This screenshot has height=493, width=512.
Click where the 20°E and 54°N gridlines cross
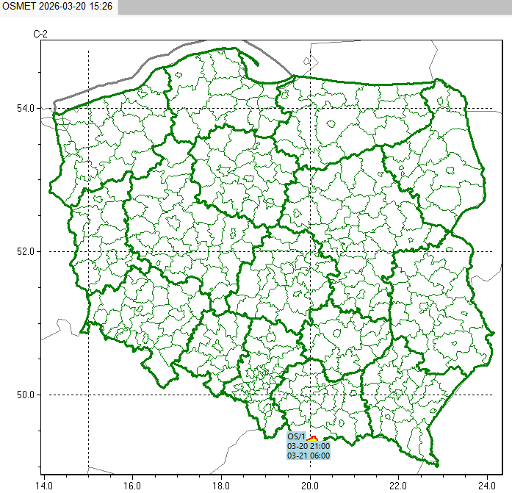tap(310, 109)
